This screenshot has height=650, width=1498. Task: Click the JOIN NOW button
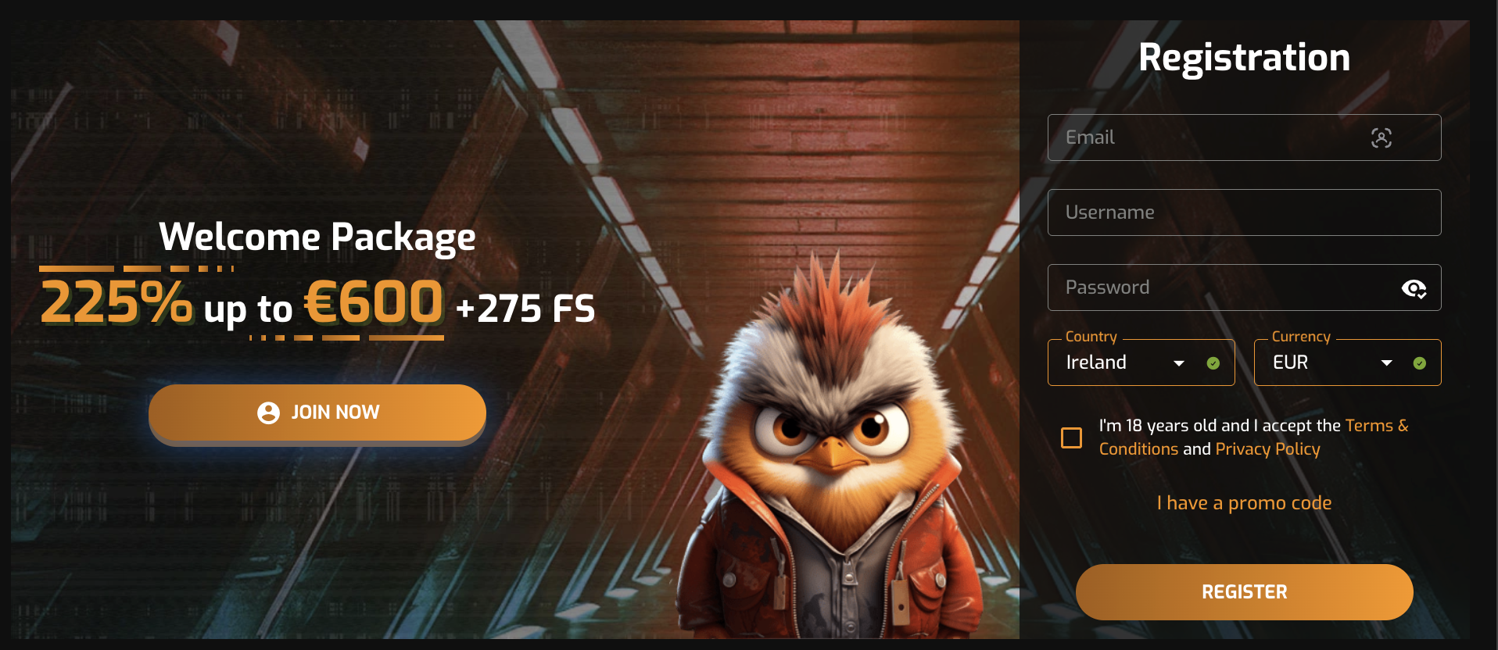[317, 413]
